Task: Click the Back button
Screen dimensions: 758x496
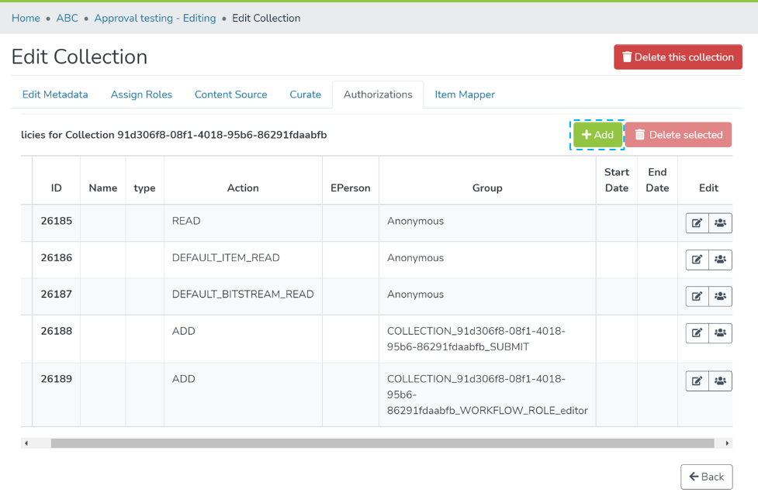Action: (706, 477)
